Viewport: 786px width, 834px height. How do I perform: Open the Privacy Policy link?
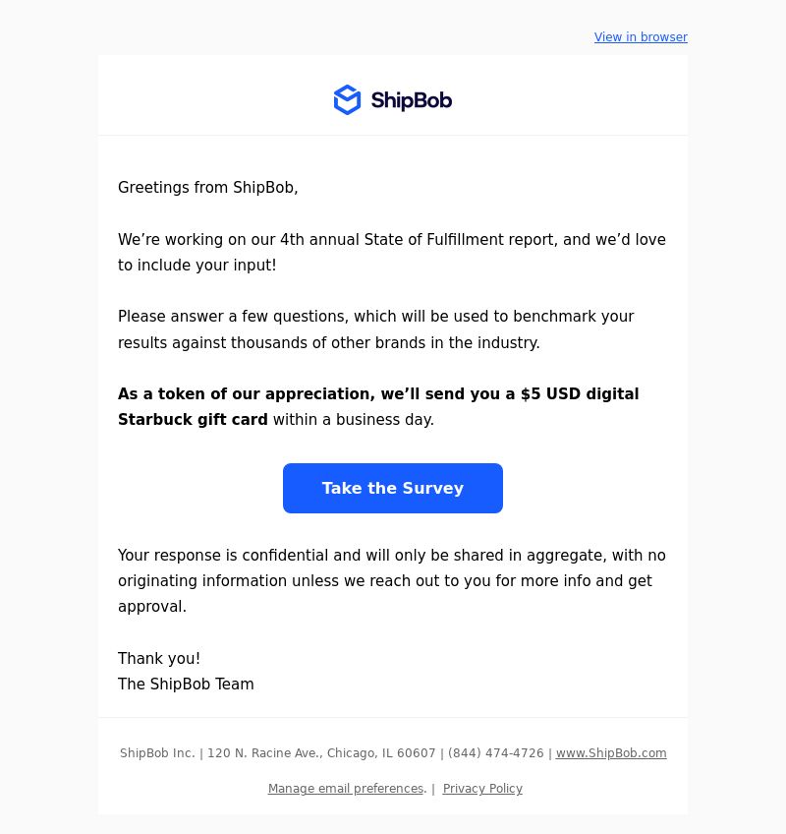point(482,788)
